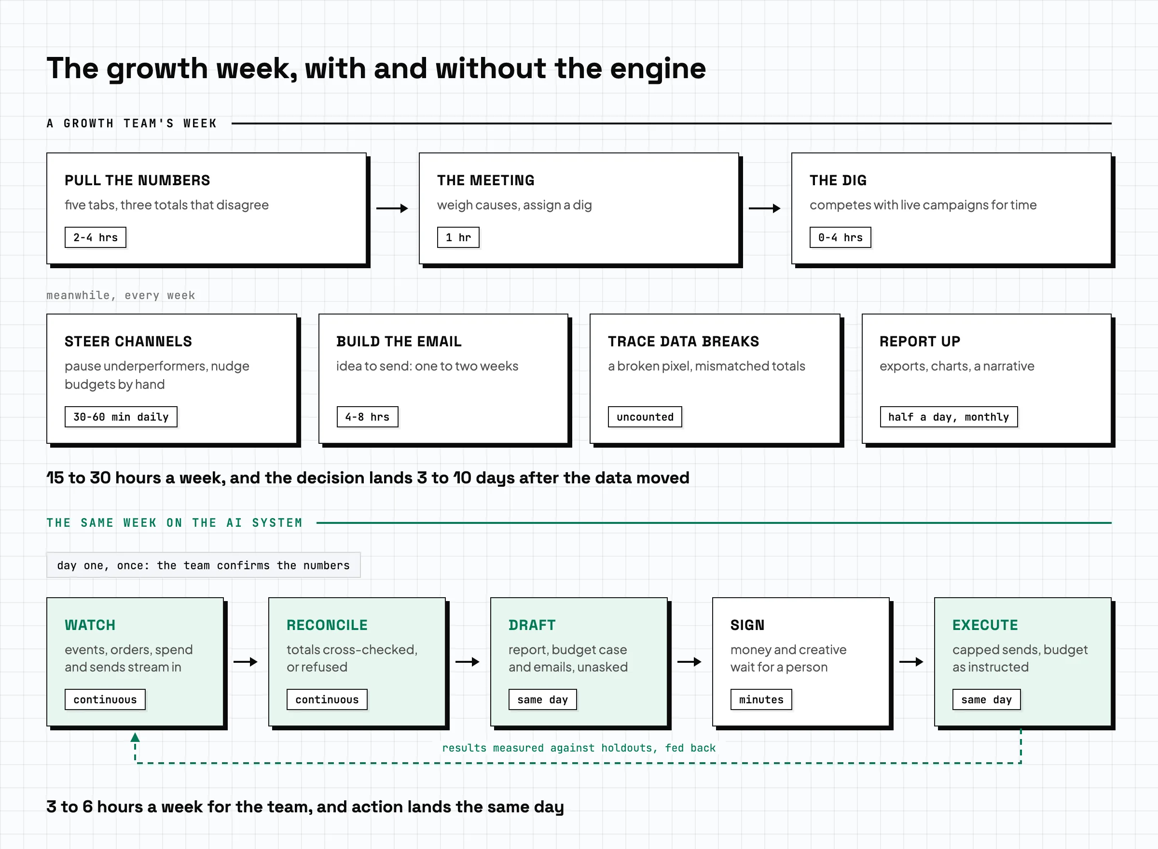Viewport: 1158px width, 849px height.
Task: Click 'totals cross-checked, or refused' text
Action: (x=352, y=658)
